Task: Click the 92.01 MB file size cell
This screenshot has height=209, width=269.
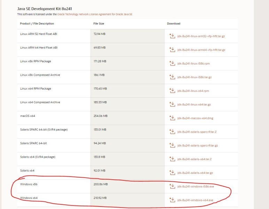Action: pos(127,173)
